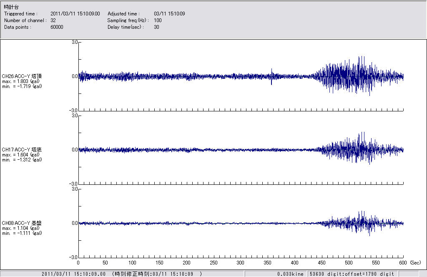The height and width of the screenshot is (277, 427).
Task: Click the 300 mark on the time axis
Action: 241,263
